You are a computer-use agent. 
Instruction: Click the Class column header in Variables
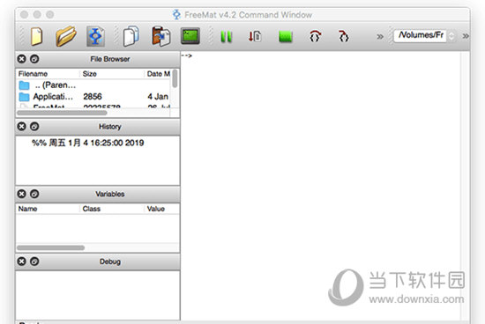click(112, 209)
